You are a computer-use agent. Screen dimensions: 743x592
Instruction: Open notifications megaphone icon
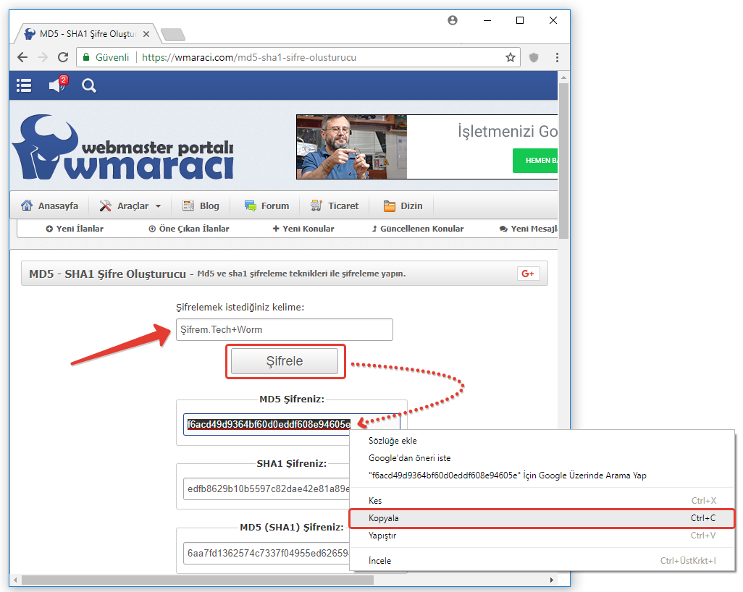pos(57,85)
